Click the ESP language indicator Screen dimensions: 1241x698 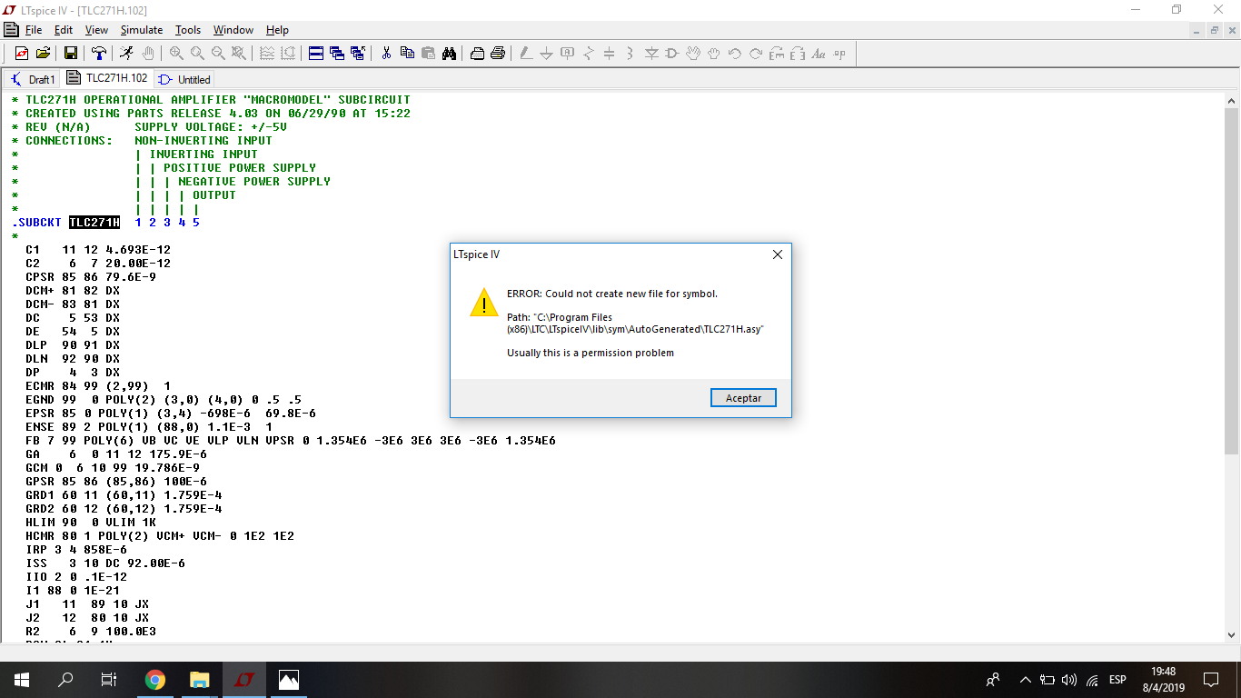1117,679
